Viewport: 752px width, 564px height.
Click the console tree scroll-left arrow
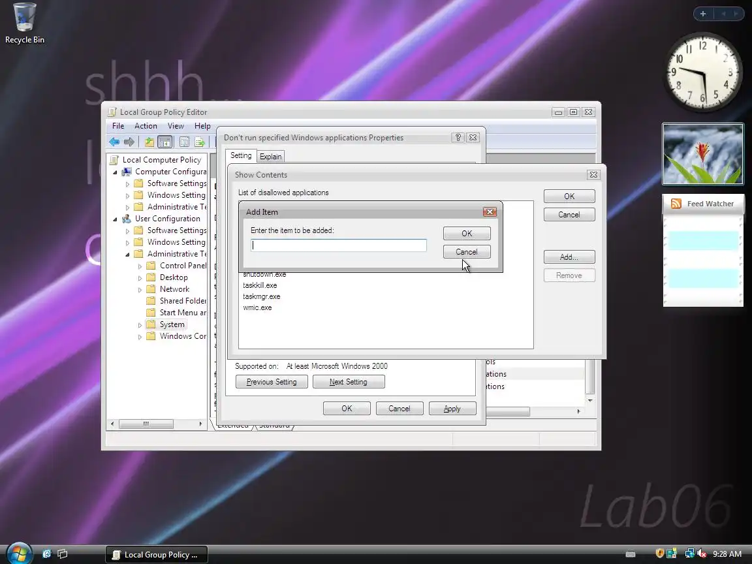click(112, 424)
